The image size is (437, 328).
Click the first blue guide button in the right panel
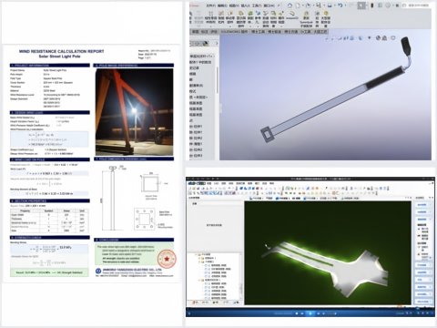(x=422, y=205)
